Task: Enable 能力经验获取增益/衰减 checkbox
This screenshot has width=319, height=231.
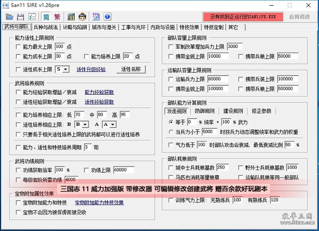Action: click(x=18, y=92)
